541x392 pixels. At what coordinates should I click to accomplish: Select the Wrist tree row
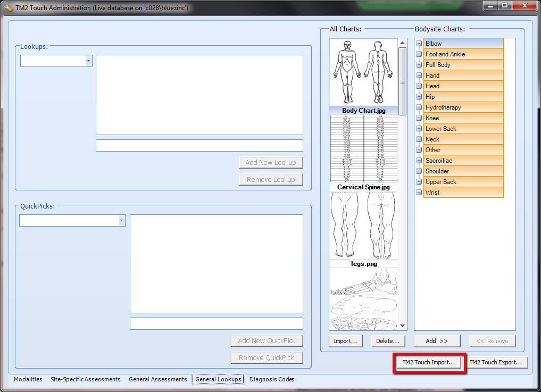(x=463, y=192)
